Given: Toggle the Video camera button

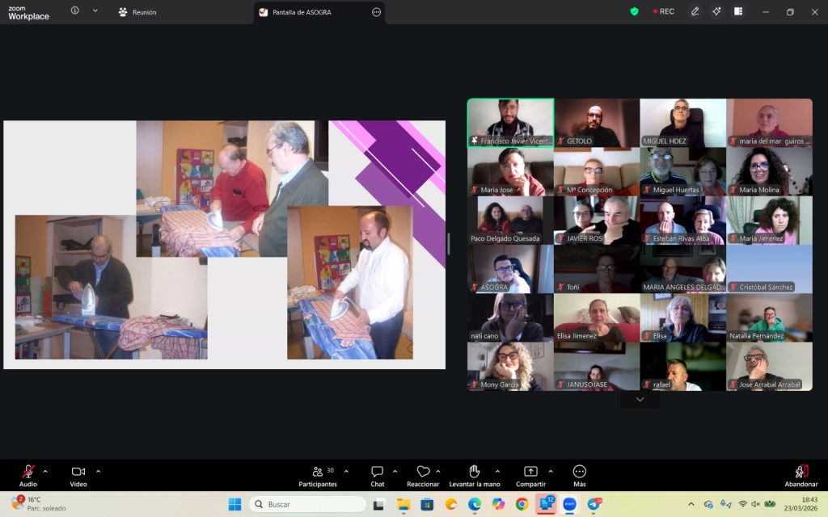Looking at the screenshot, I should (x=78, y=472).
